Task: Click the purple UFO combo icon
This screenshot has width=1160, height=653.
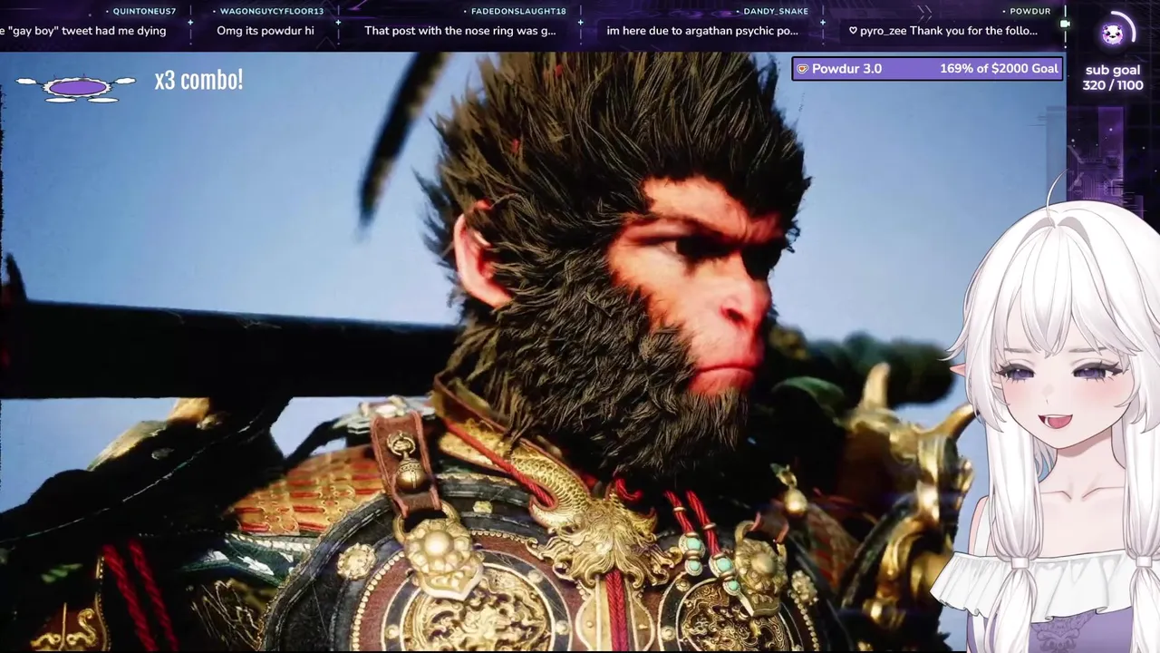Action: 76,87
